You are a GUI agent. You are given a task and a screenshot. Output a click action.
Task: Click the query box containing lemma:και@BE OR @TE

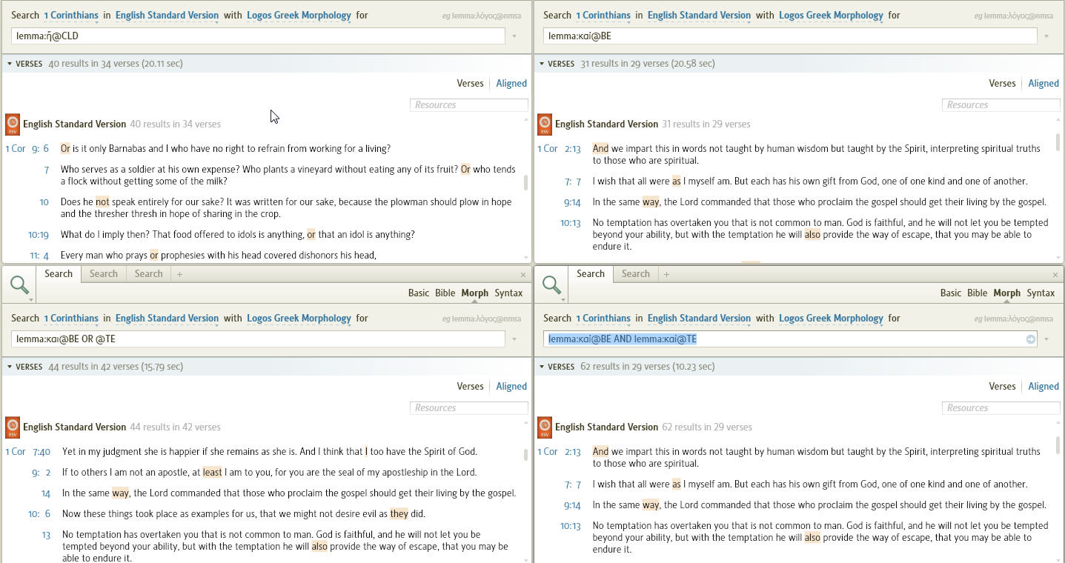point(258,339)
